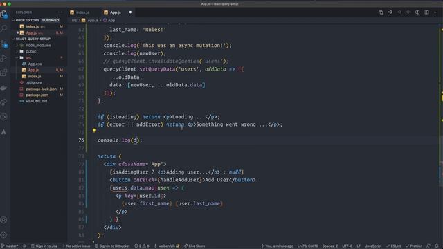Viewport: 443px width, 249px height.
Task: Click the App.js breadcrumb segment
Action: pos(90,21)
